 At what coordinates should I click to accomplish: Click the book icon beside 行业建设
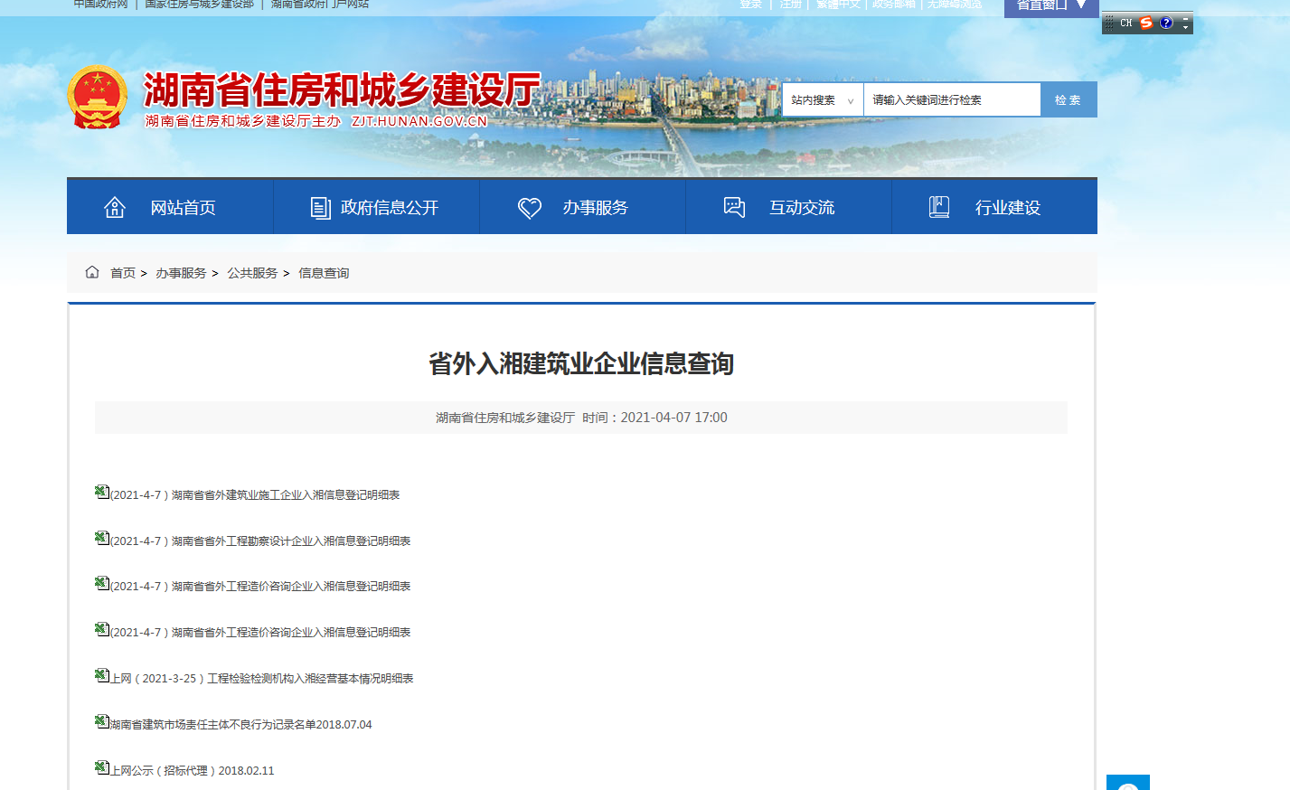tap(939, 207)
